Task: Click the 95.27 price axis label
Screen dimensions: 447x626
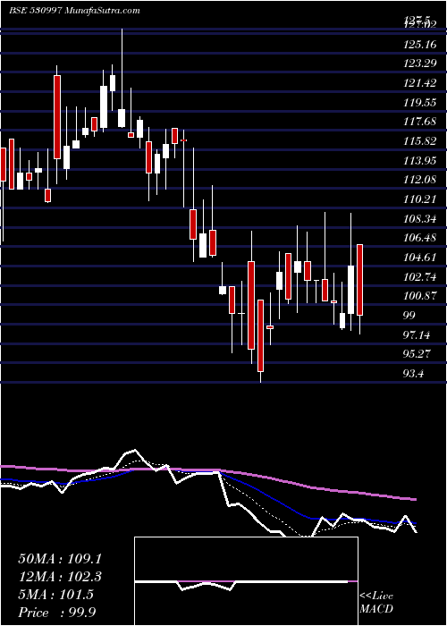Action: pos(417,354)
